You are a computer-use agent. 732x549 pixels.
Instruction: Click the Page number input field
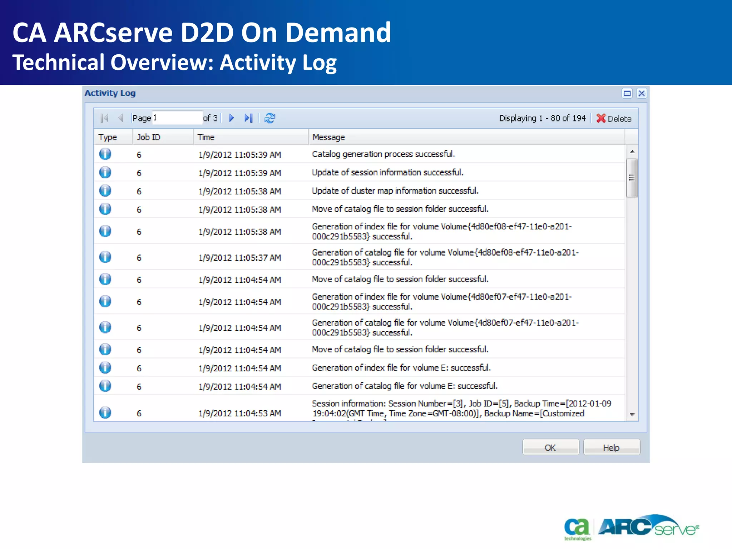(x=177, y=118)
